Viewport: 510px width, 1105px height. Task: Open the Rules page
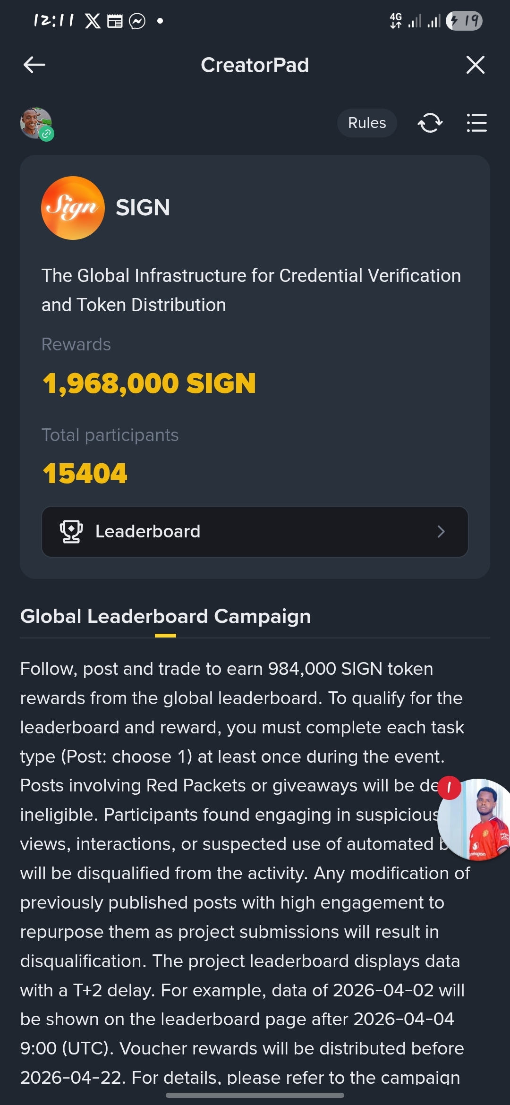point(367,123)
